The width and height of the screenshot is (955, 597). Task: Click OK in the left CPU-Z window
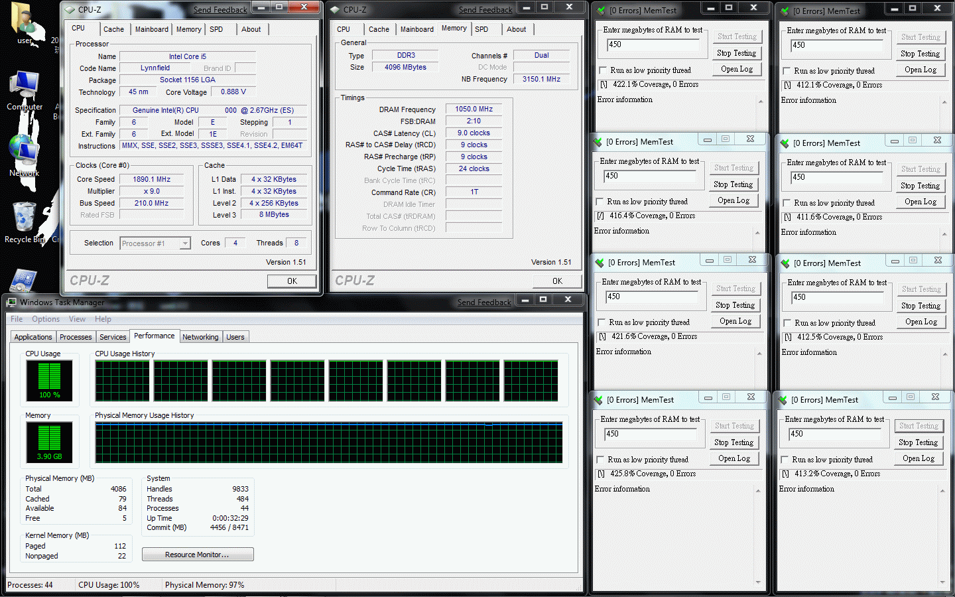pyautogui.click(x=292, y=281)
